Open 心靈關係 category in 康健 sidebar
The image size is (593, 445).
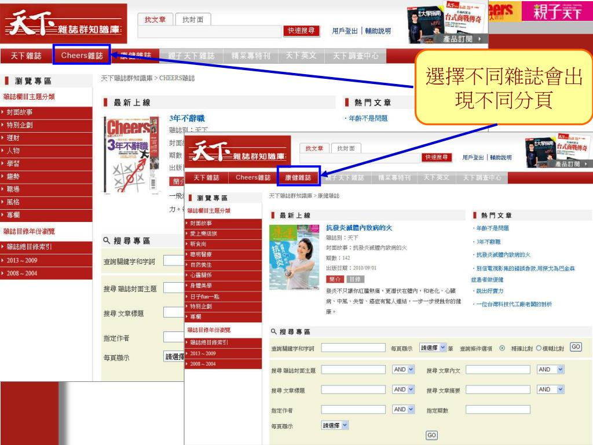224,275
